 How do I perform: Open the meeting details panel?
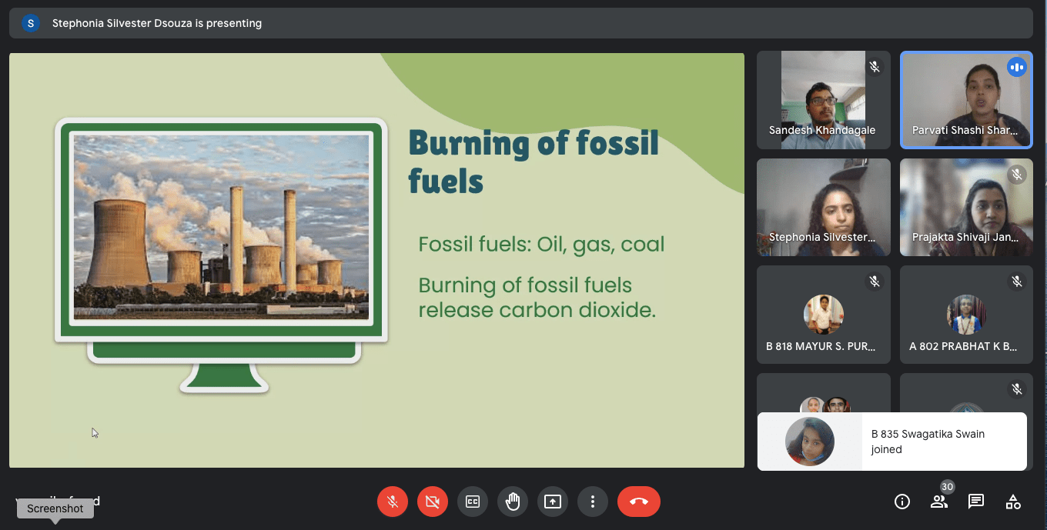click(x=901, y=501)
